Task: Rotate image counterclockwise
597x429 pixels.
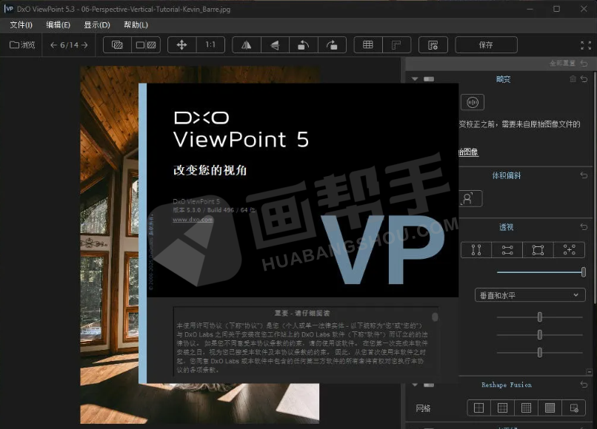Action: point(304,45)
